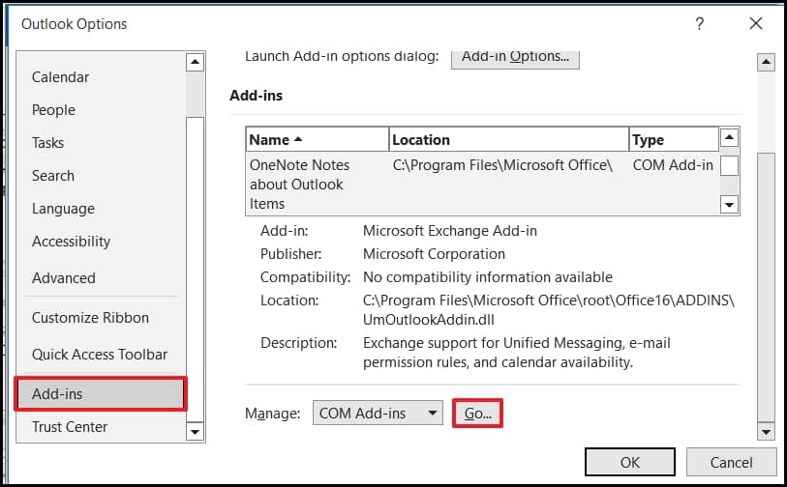The height and width of the screenshot is (487, 787).
Task: Open the Calendar options category
Action: (60, 77)
